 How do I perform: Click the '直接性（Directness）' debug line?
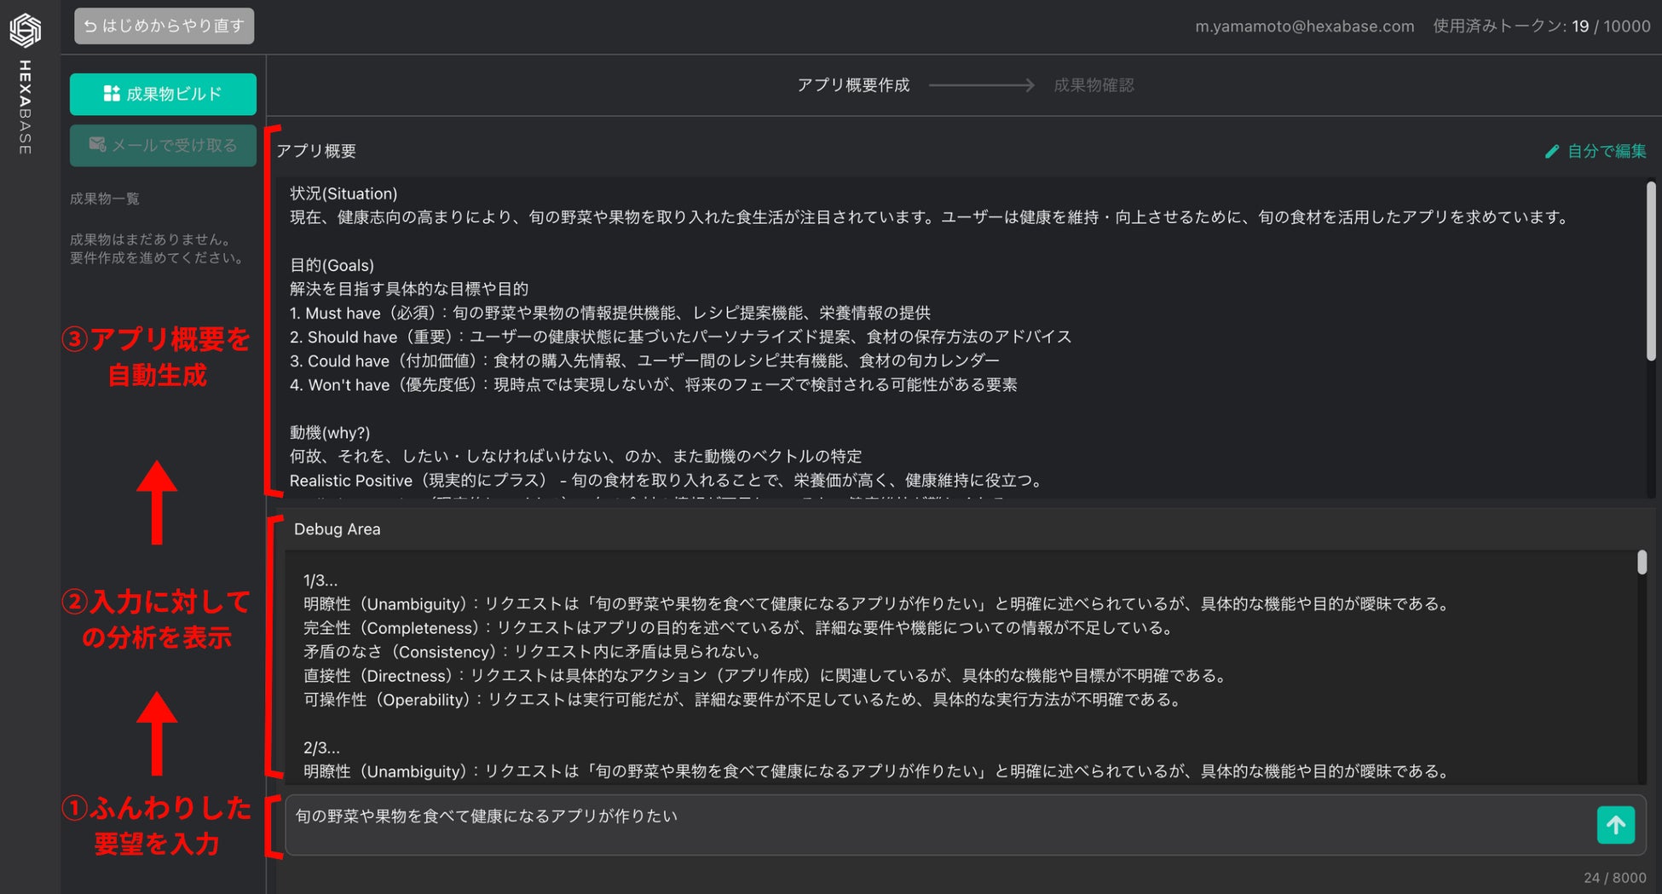pos(767,676)
